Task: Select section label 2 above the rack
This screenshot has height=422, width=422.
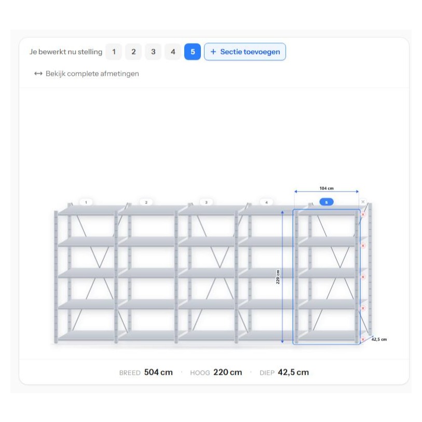Action: [x=146, y=202]
